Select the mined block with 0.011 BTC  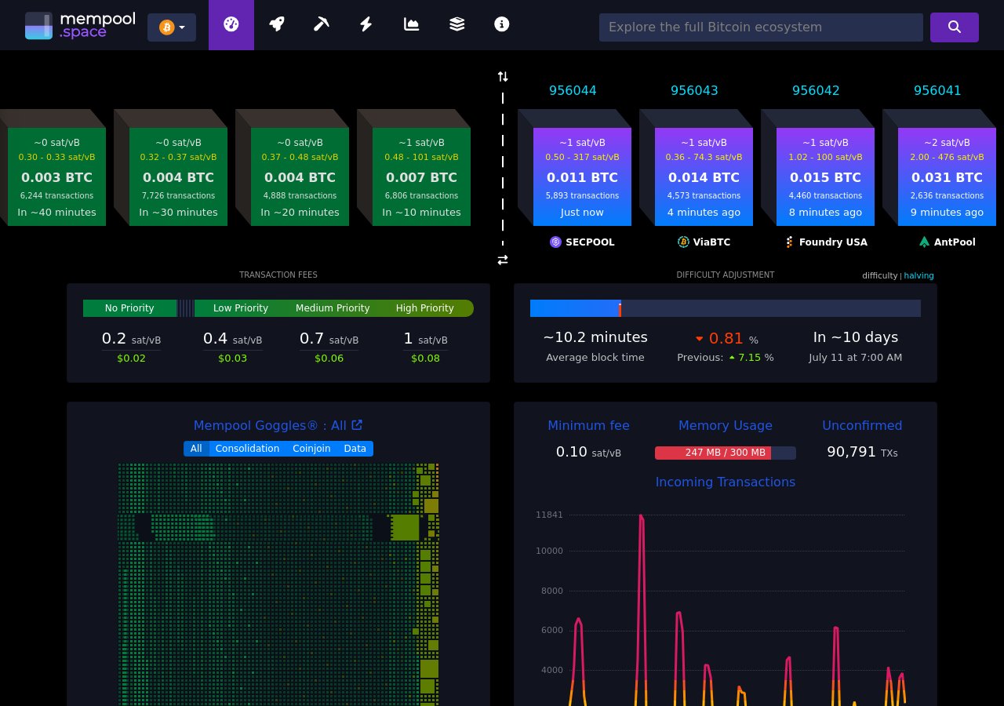[x=582, y=176]
